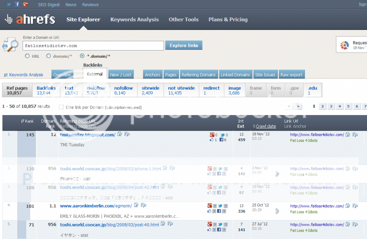Open the Raw export tab

click(x=292, y=75)
